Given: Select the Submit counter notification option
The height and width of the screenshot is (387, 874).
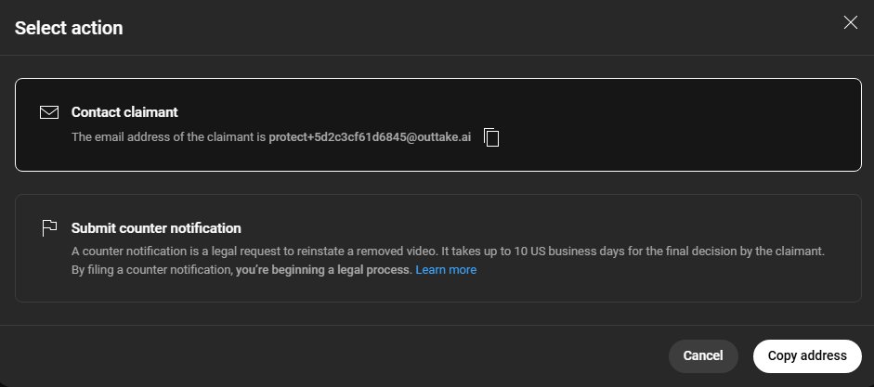Looking at the screenshot, I should (438, 248).
